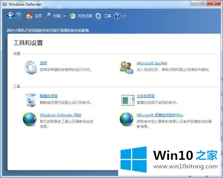Open the Microsoft SpyNet link

click(152, 63)
